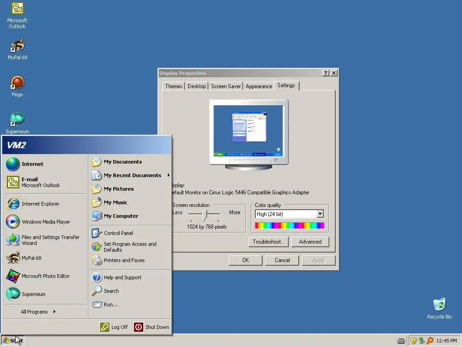Open the Color quality dropdown
The width and height of the screenshot is (462, 347).
click(x=320, y=214)
